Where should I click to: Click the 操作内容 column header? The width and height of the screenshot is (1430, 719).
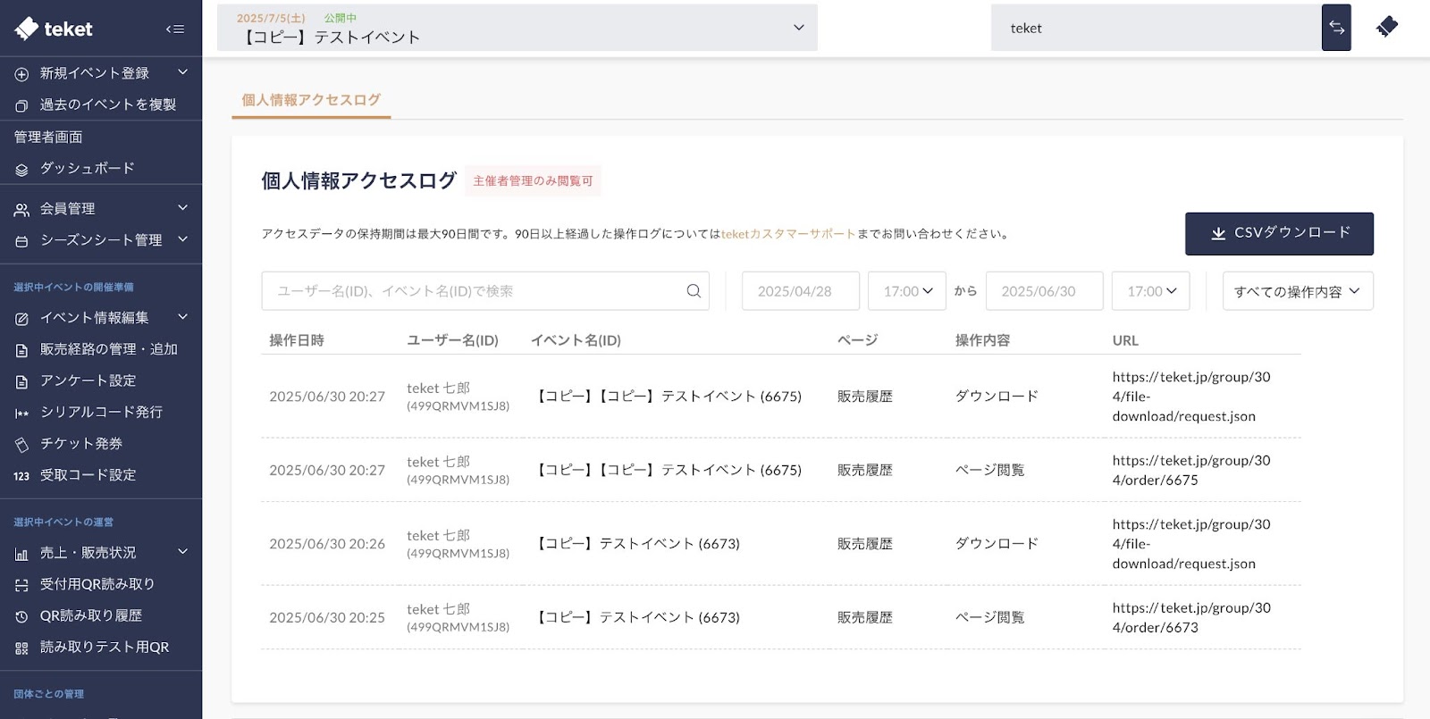[982, 340]
